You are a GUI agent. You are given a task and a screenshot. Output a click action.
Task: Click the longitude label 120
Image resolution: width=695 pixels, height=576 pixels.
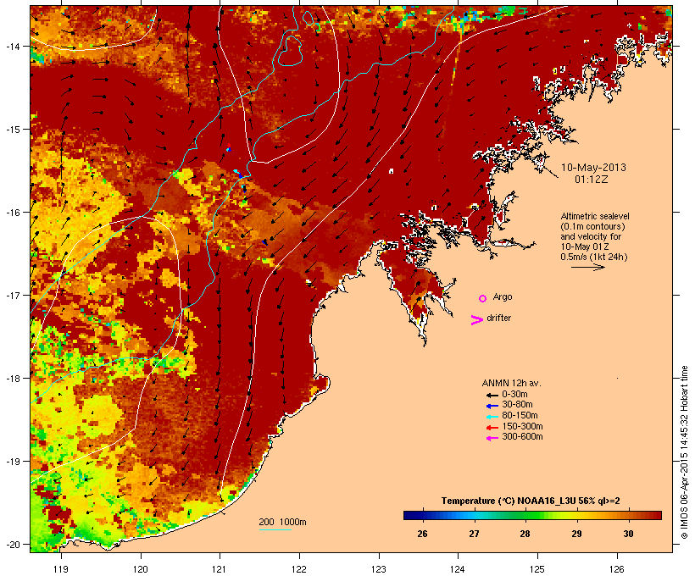pyautogui.click(x=141, y=569)
